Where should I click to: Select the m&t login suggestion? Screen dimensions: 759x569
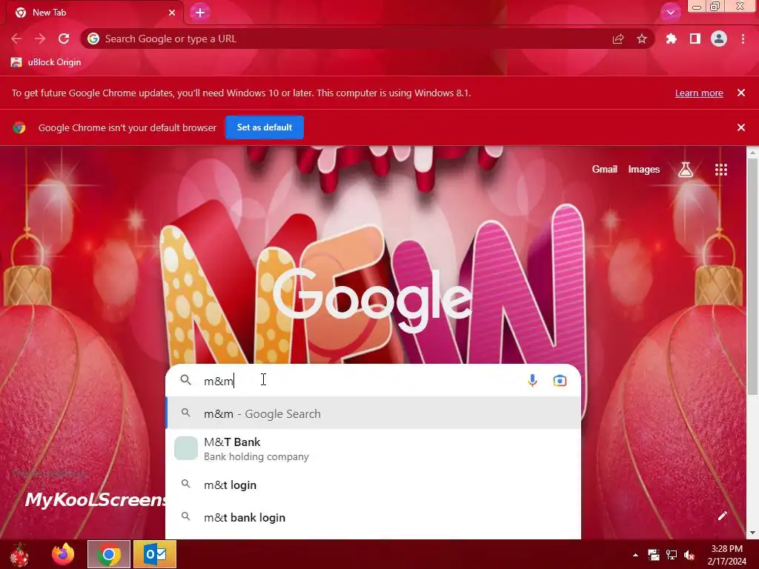[374, 485]
